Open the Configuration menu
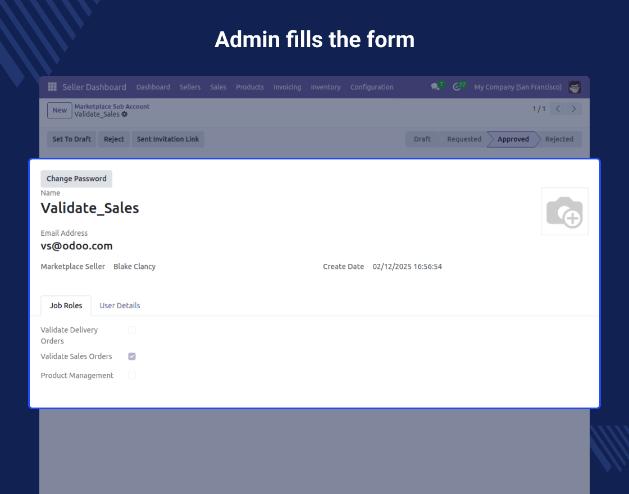The width and height of the screenshot is (629, 494). (x=372, y=87)
